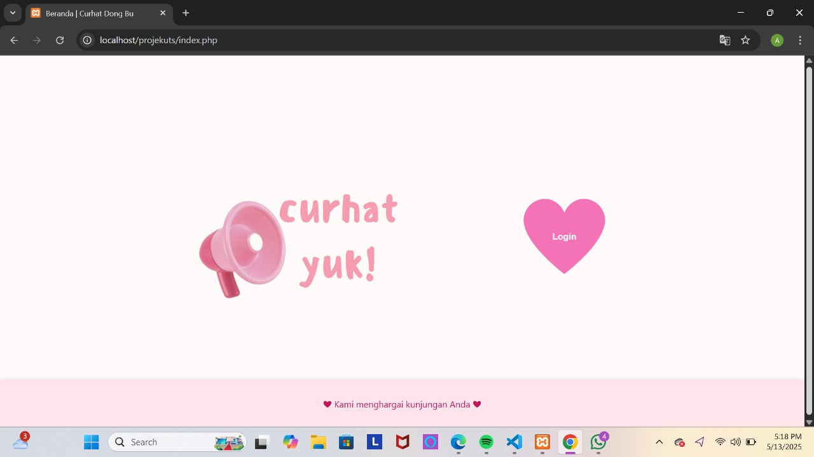Open a new tab with plus button

tap(186, 13)
